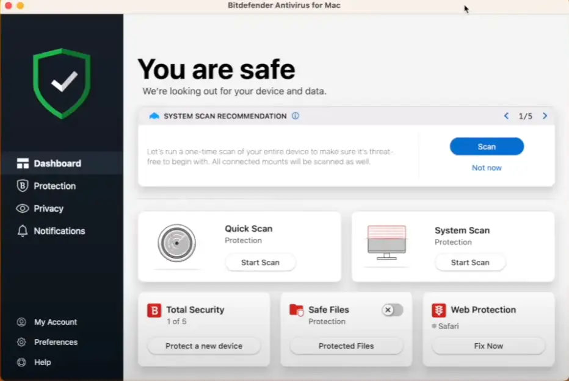The width and height of the screenshot is (569, 381).
Task: Click the Web Protection traffic icon
Action: click(x=438, y=310)
